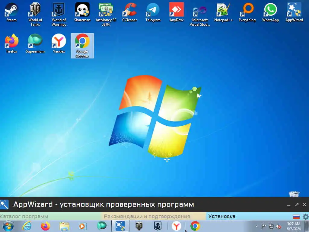Open Windows Explorer folder in taskbar

point(64,226)
